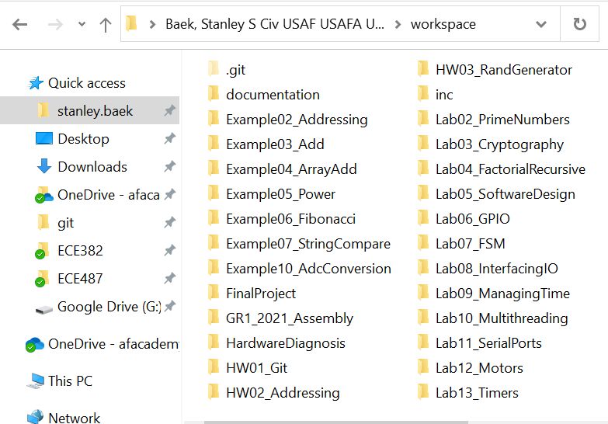Open Quick access in navigation pane
Image resolution: width=608 pixels, height=424 pixels.
click(86, 83)
